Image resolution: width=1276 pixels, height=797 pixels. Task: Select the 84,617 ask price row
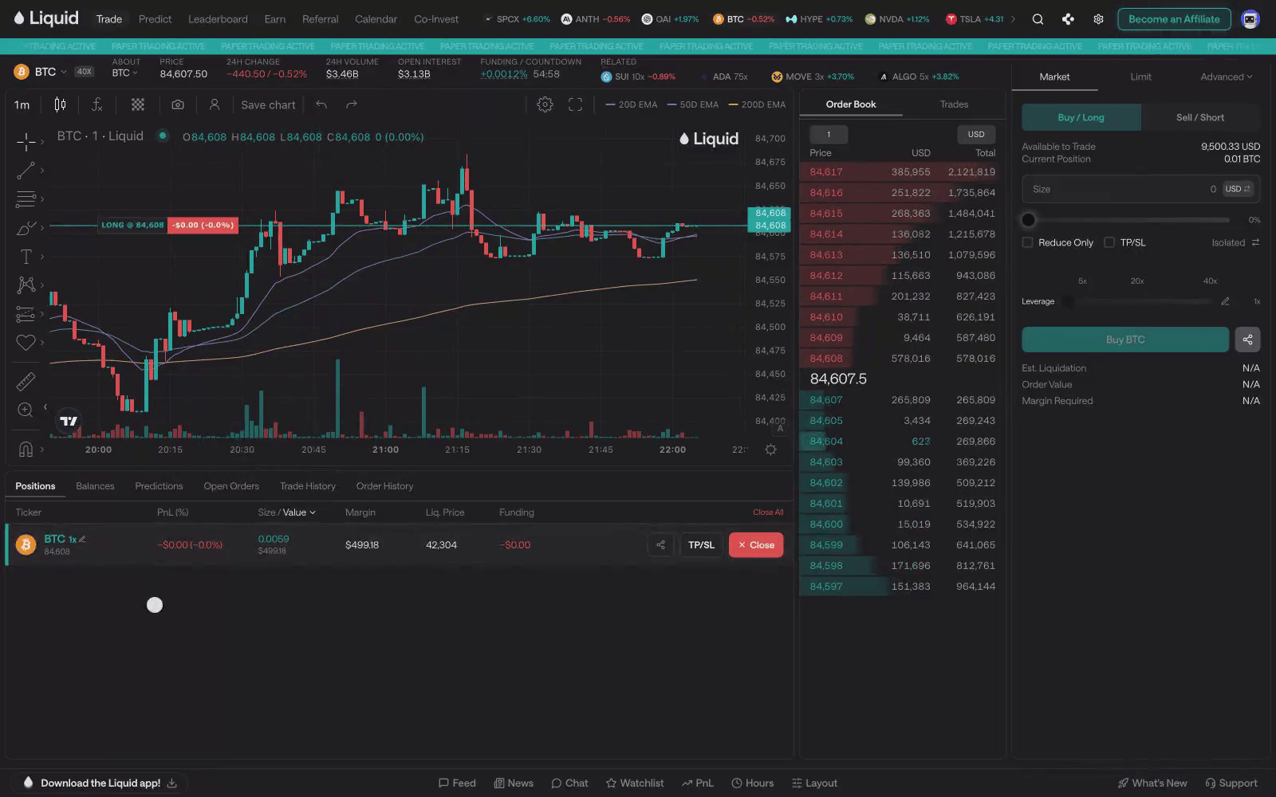[x=902, y=172]
